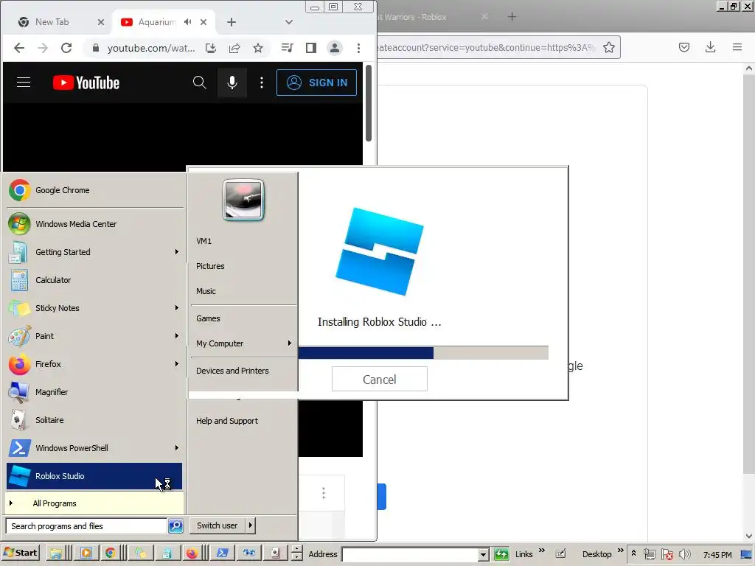Expand Firefox submenu arrow
755x566 pixels.
[x=177, y=364]
